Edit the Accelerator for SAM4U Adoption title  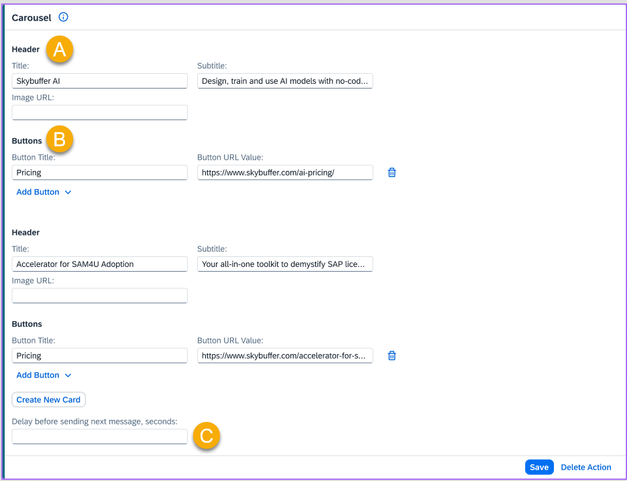(99, 264)
